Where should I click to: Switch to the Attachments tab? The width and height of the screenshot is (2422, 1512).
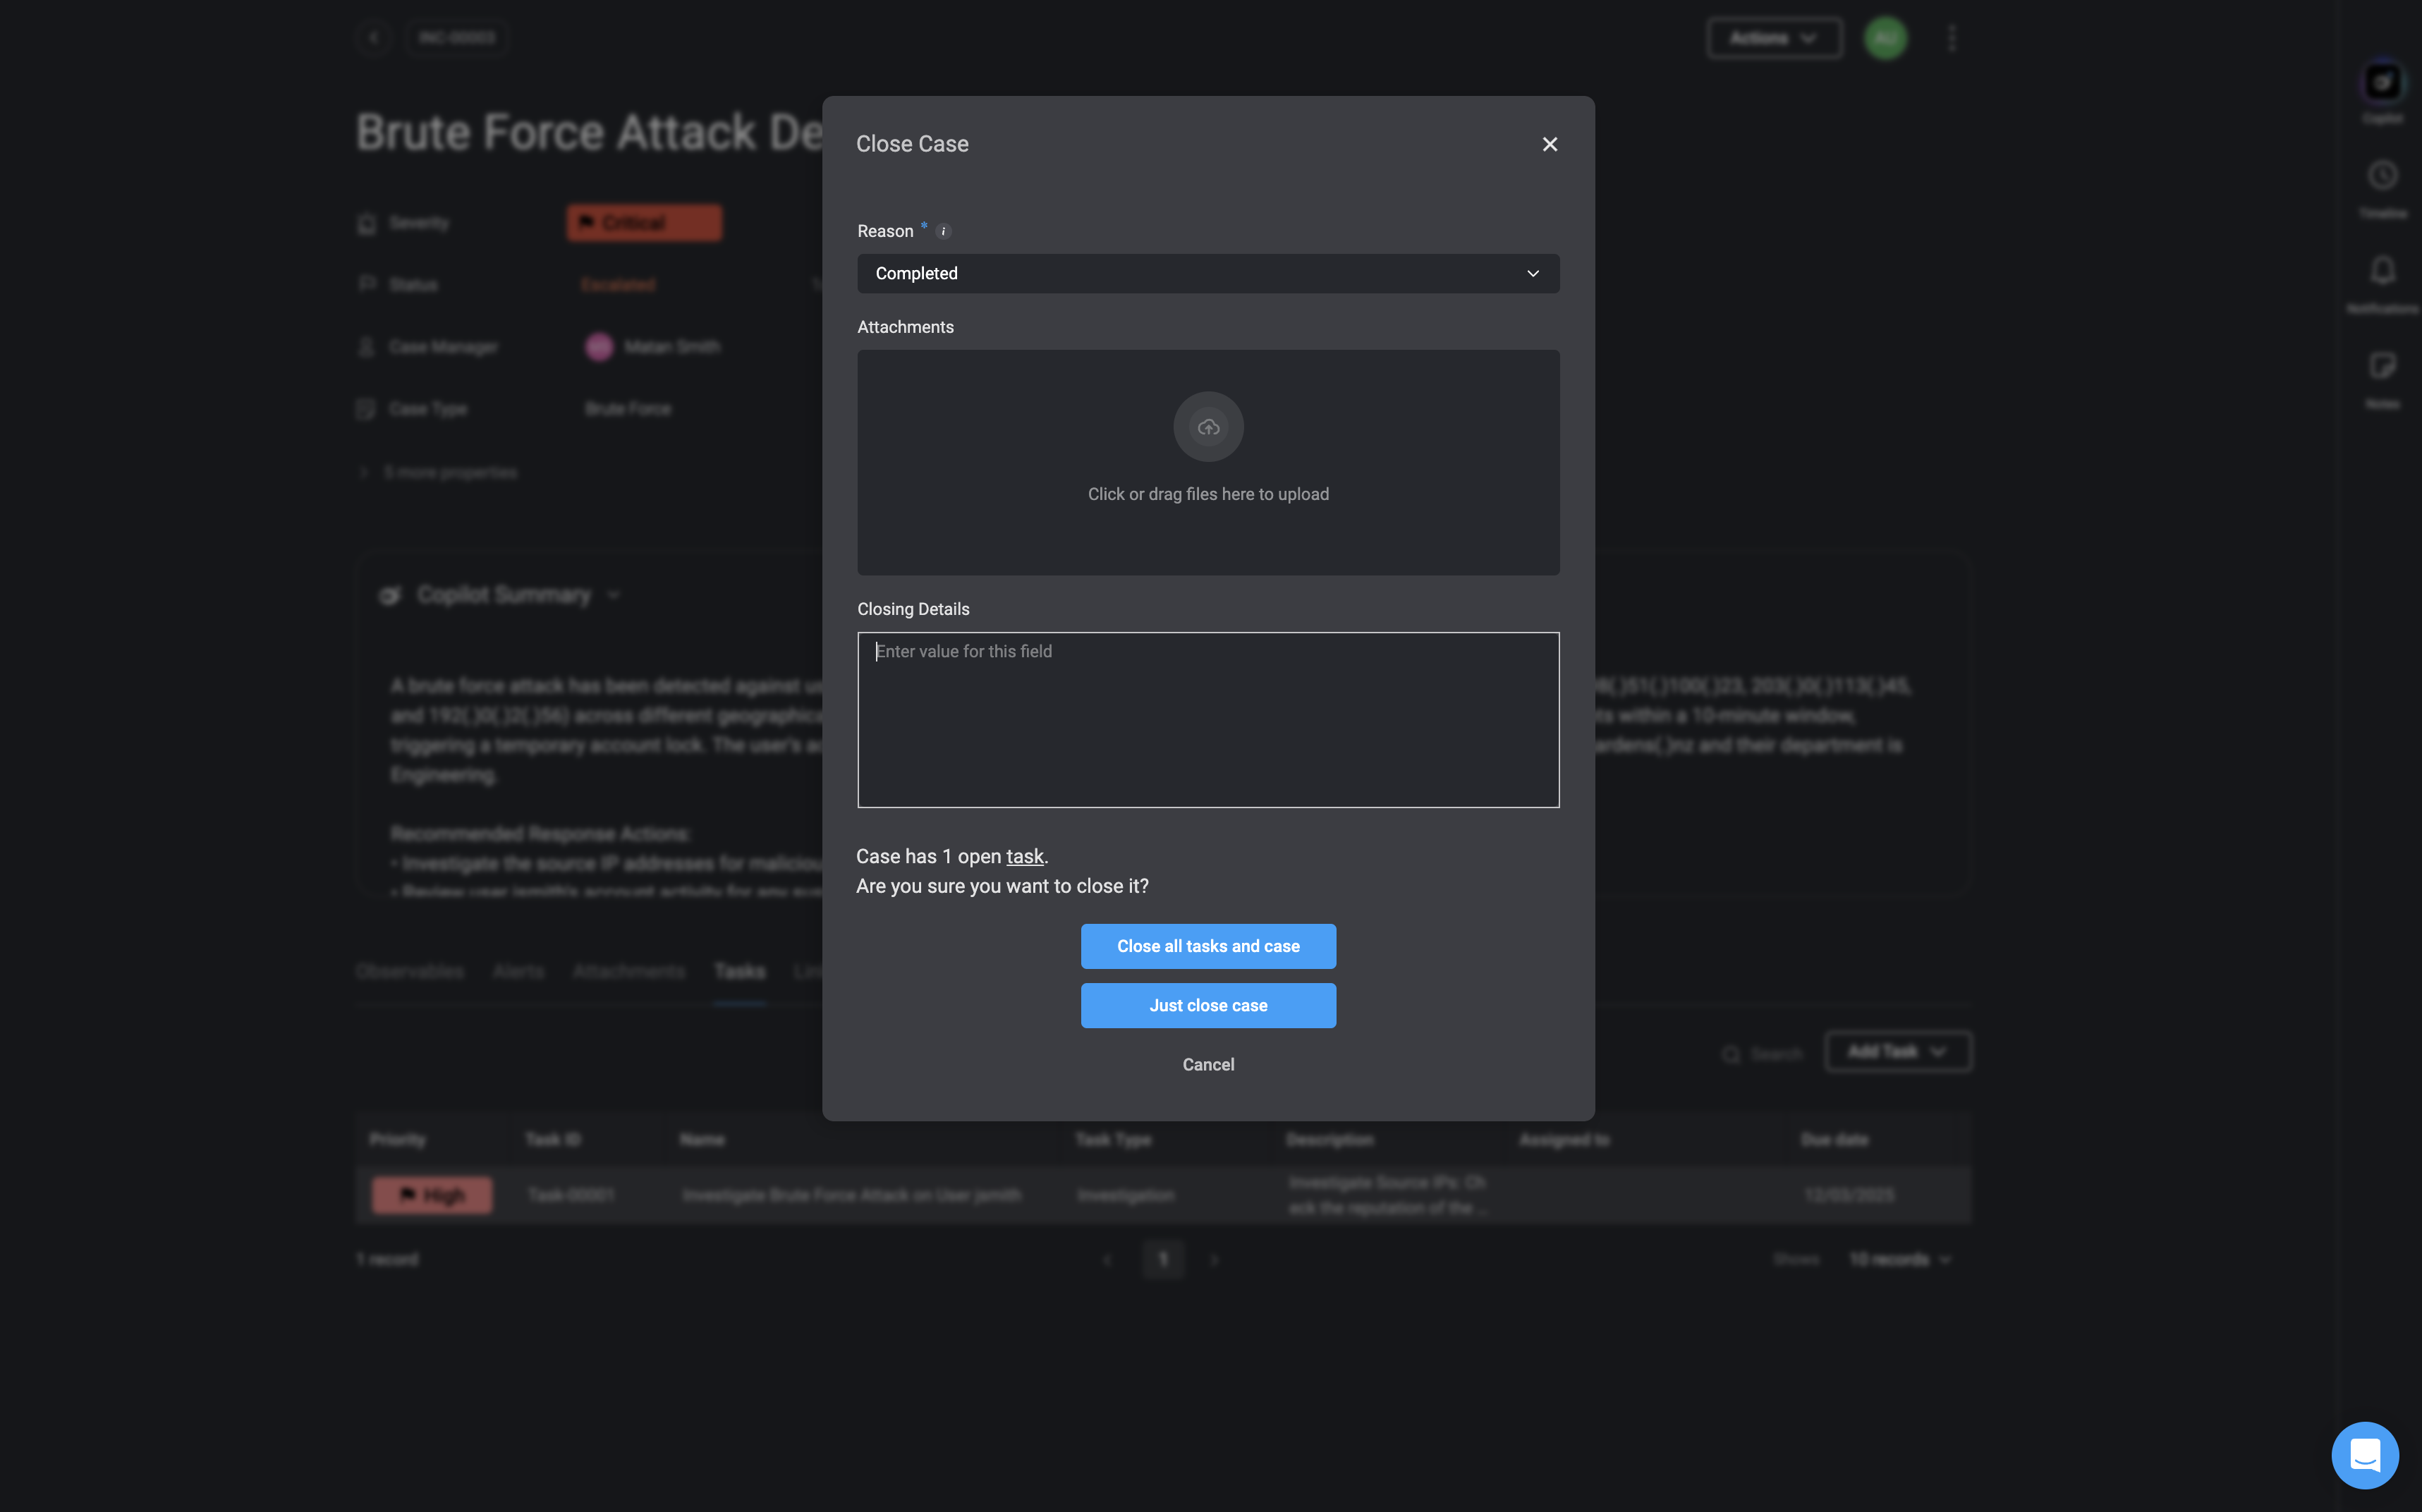pos(628,971)
